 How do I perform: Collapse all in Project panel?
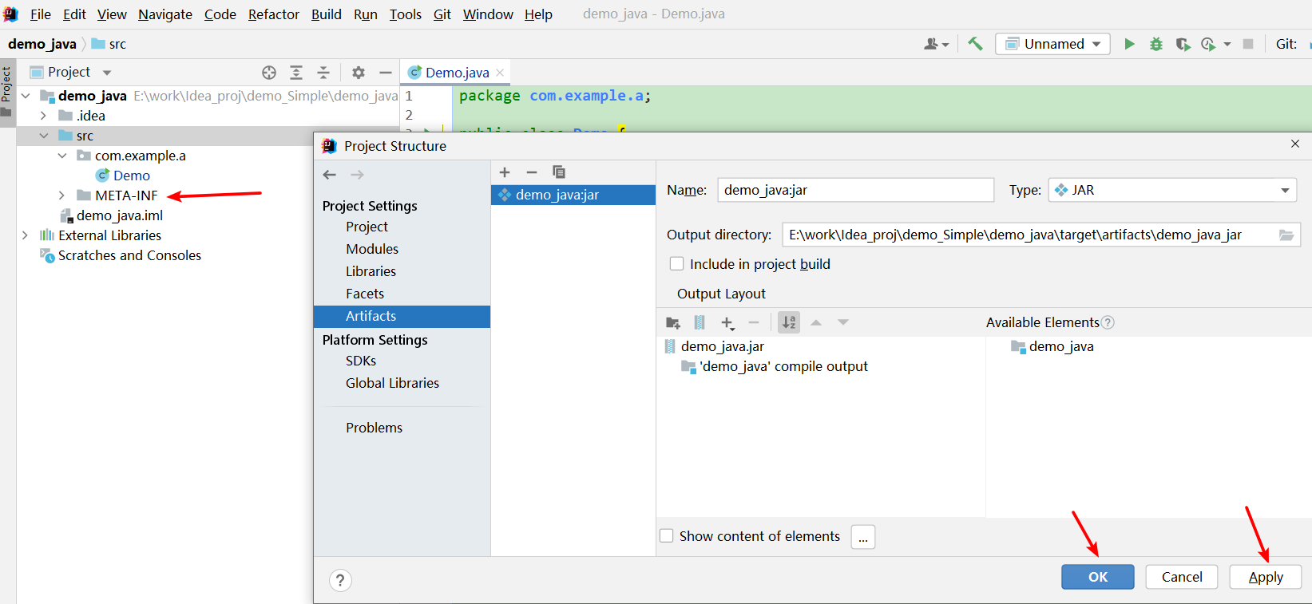tap(323, 73)
